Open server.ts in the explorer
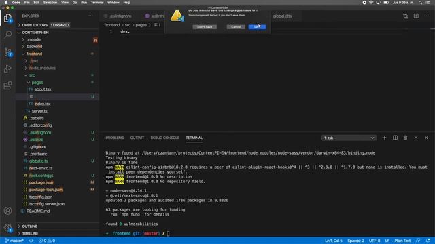 click(39, 111)
